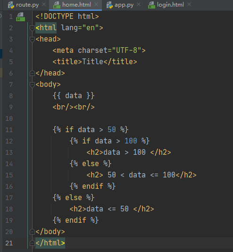Click the 'data <= 50' h2 text
This screenshot has width=233, height=252.
(x=108, y=209)
